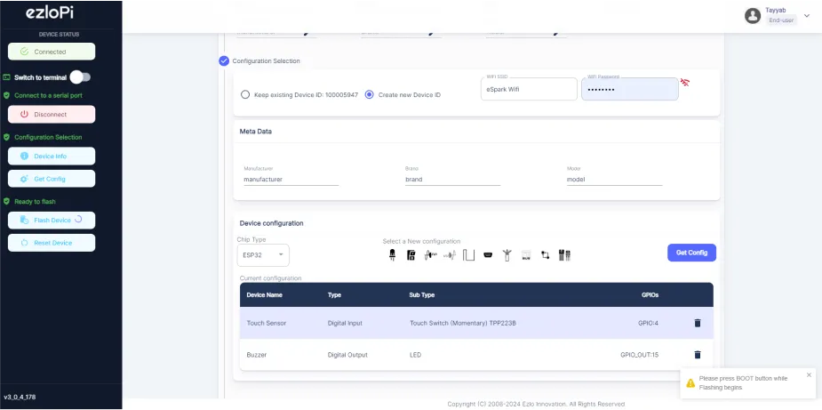
Task: Click the warning triangle in the notification
Action: pos(690,382)
